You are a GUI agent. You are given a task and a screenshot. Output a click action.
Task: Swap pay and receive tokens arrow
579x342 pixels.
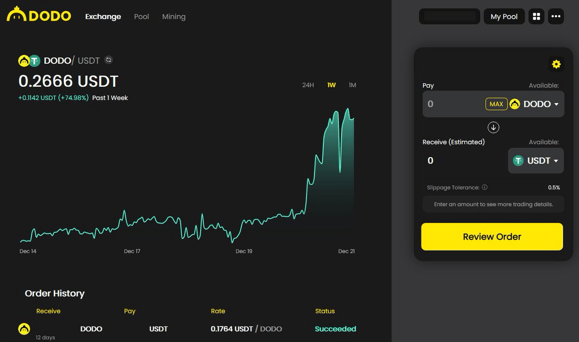(493, 128)
